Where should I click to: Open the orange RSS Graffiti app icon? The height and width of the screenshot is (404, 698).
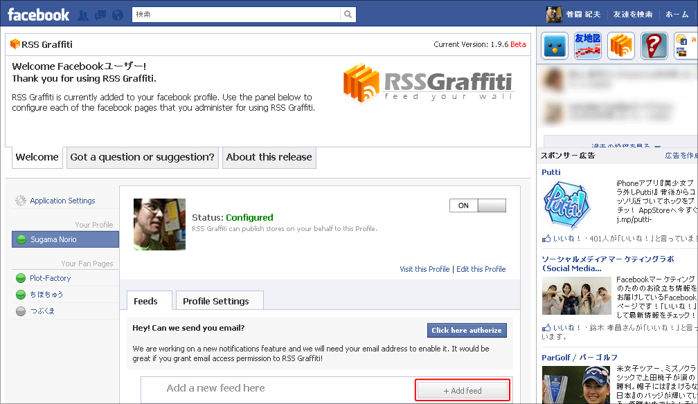click(621, 46)
